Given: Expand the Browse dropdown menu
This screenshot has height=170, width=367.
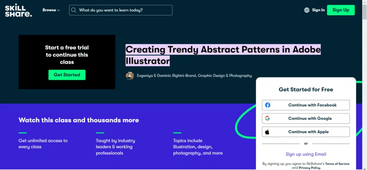Looking at the screenshot, I should (x=51, y=10).
